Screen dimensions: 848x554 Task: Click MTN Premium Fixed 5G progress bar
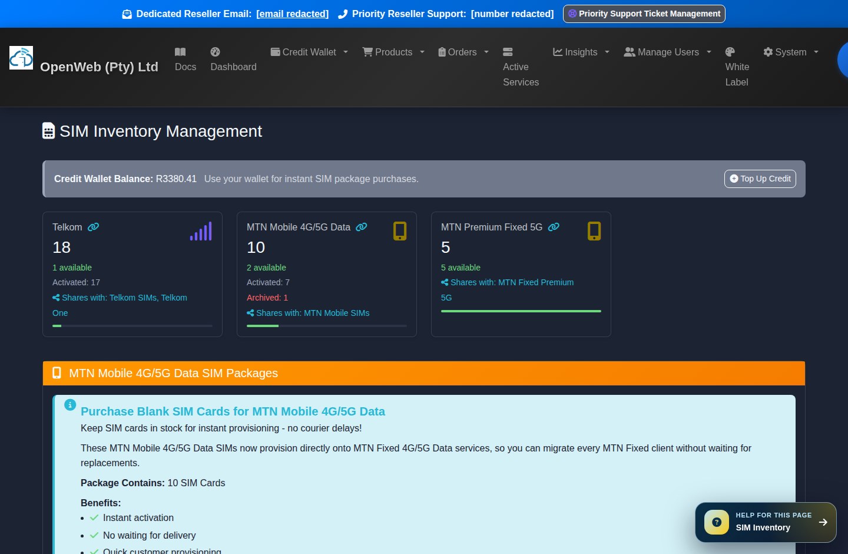521,311
